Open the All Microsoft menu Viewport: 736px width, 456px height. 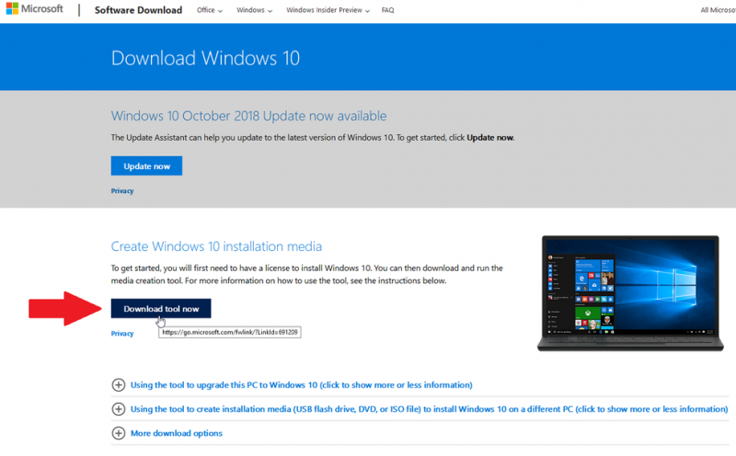pyautogui.click(x=718, y=10)
